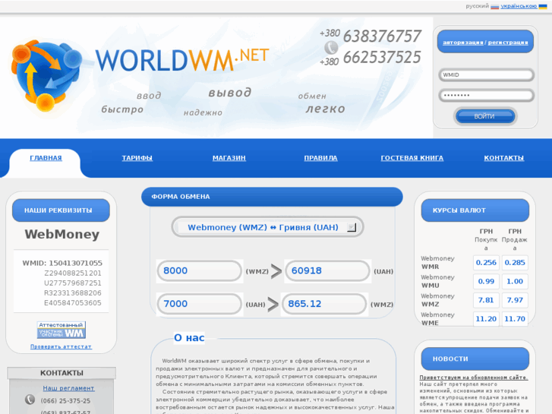Click the ВОЙТИ login button

pos(485,116)
